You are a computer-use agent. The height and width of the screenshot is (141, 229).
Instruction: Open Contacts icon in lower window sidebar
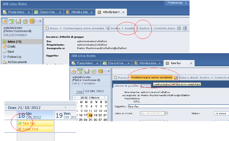tap(87, 71)
